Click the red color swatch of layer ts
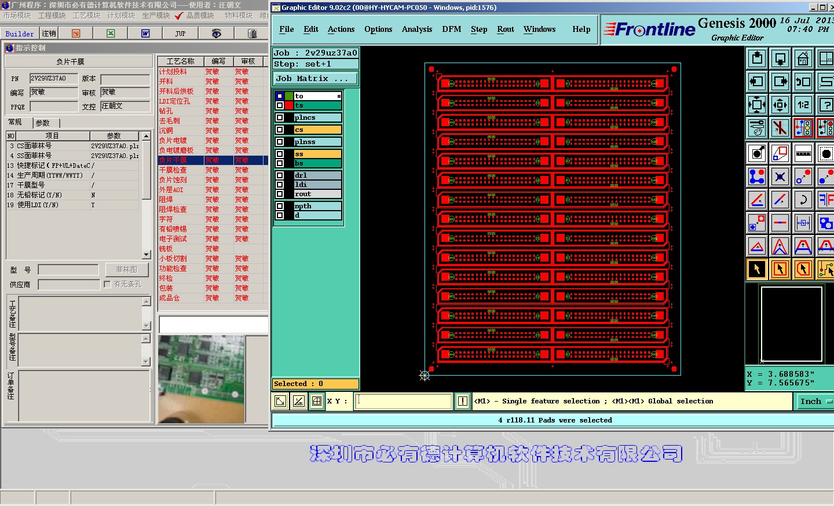The width and height of the screenshot is (834, 507). [x=289, y=105]
